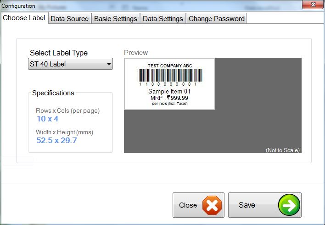The height and width of the screenshot is (225, 325).
Task: Expand the ST 40 Label type dropdown
Action: click(71, 64)
